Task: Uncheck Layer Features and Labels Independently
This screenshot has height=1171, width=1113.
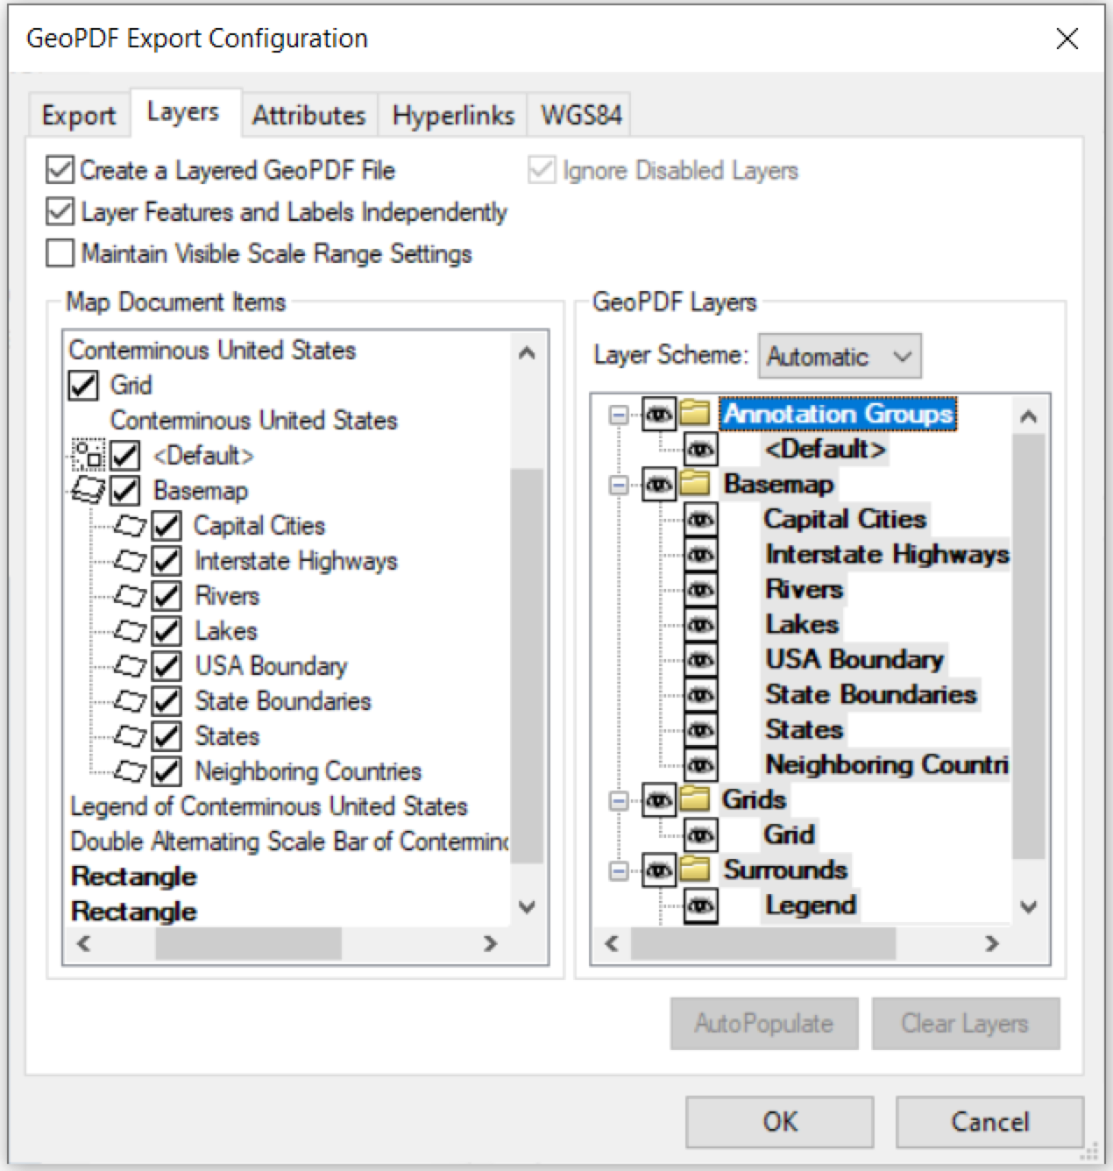Action: click(60, 211)
